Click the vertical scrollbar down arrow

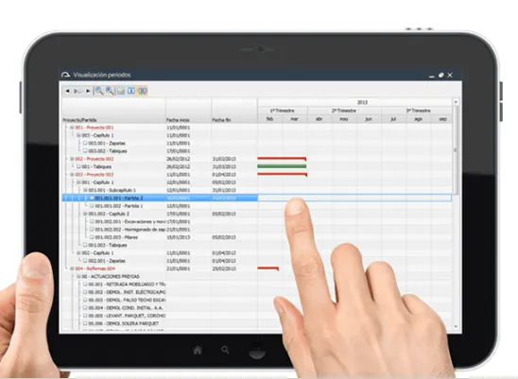(456, 327)
